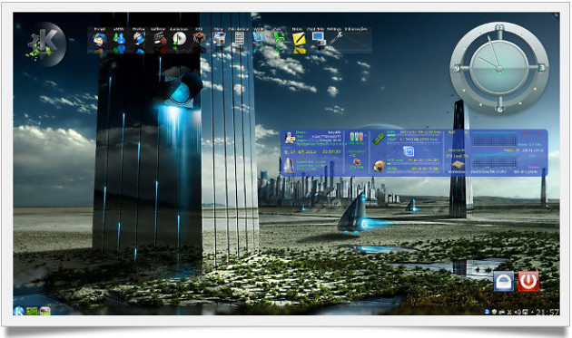Click the blue lock screen button

coord(503,282)
